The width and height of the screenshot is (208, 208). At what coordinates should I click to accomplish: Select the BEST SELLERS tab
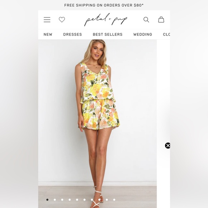tap(108, 34)
